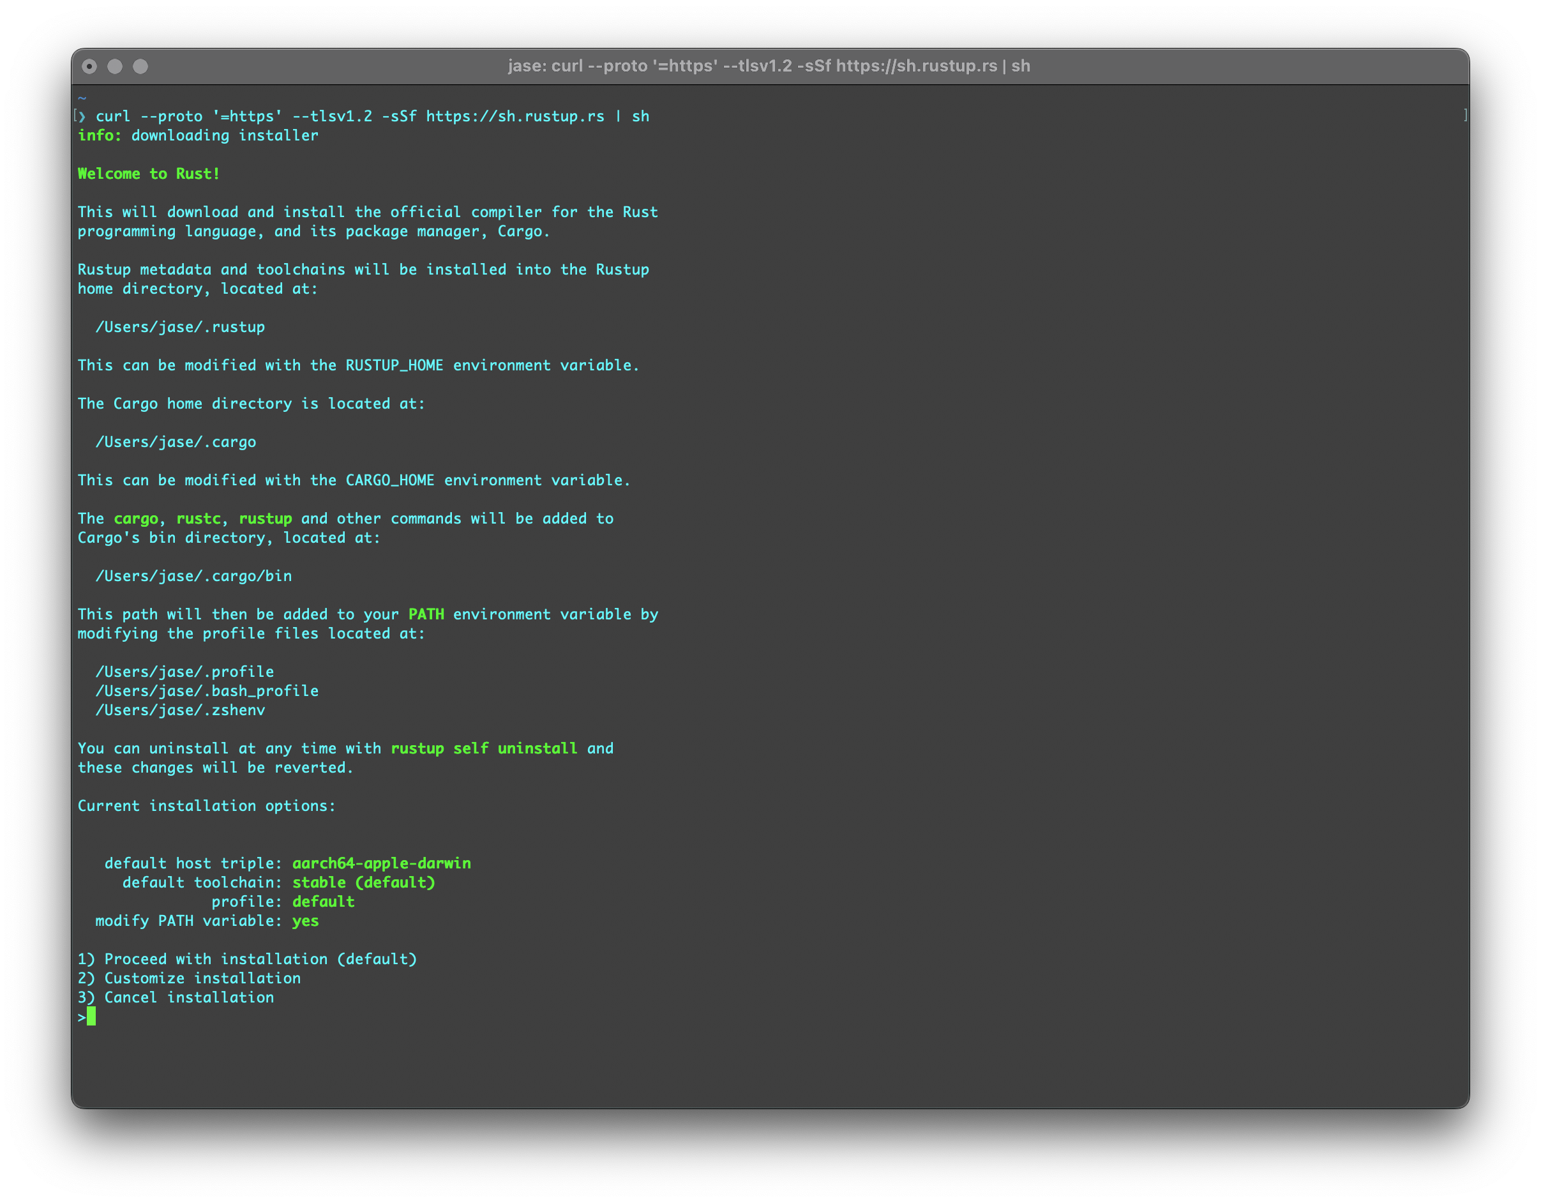Close the terminal window with red button
1541x1203 pixels.
click(89, 66)
